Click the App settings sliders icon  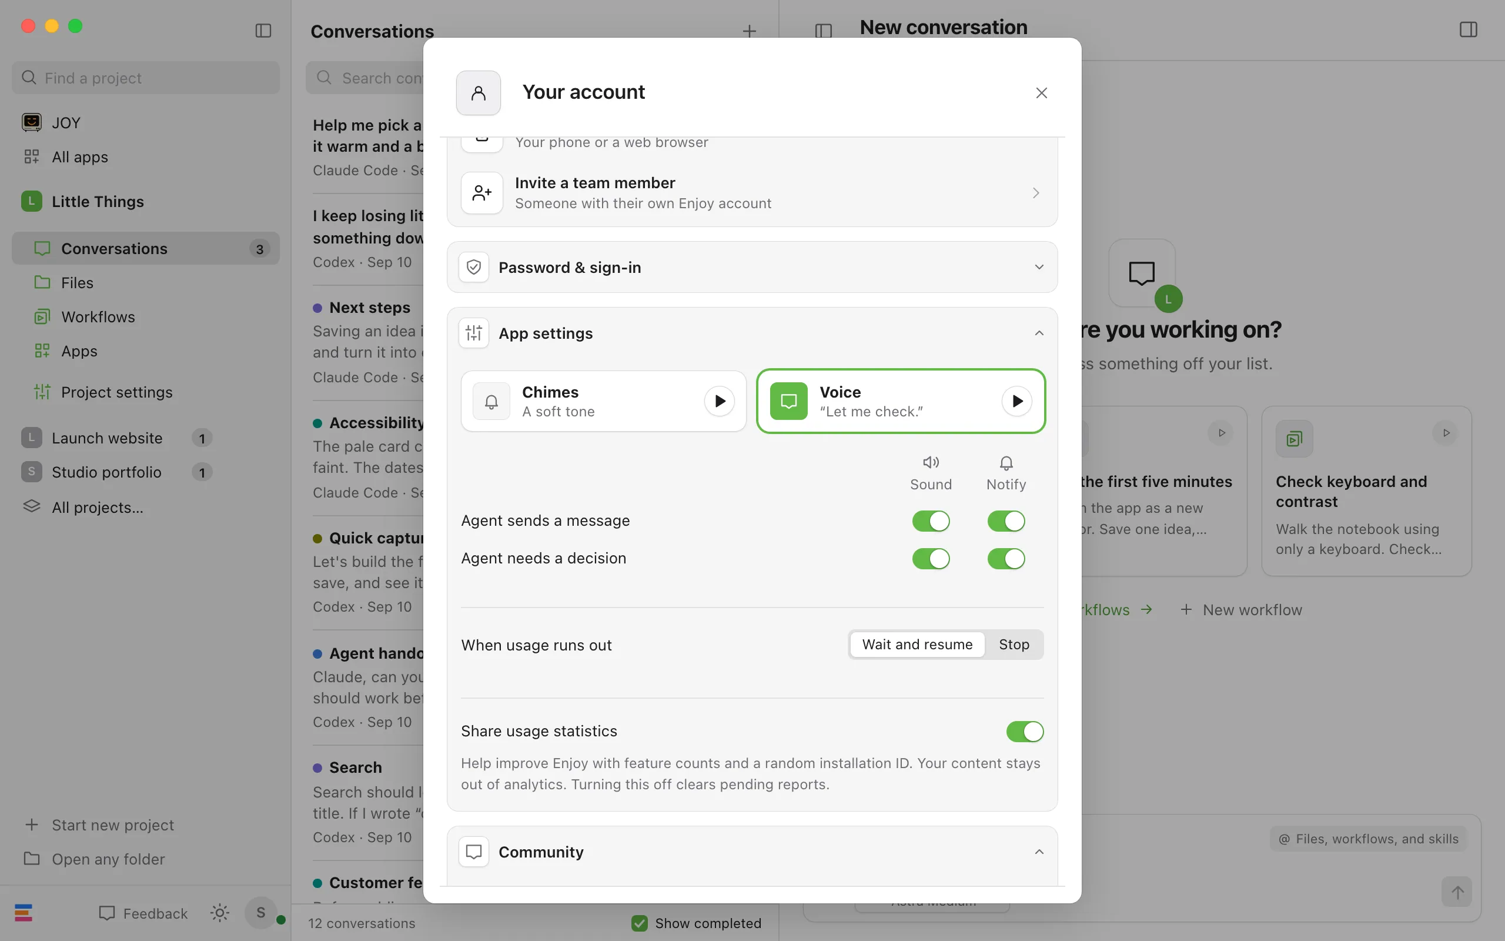pos(474,333)
